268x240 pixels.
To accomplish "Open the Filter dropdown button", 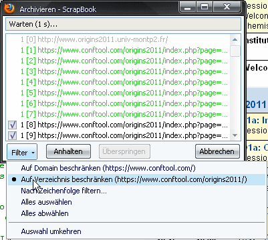I will pyautogui.click(x=22, y=152).
